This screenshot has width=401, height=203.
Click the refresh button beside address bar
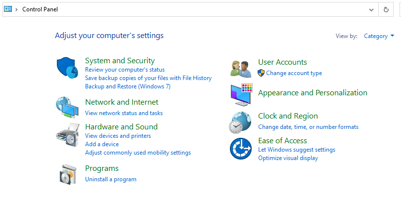[386, 10]
